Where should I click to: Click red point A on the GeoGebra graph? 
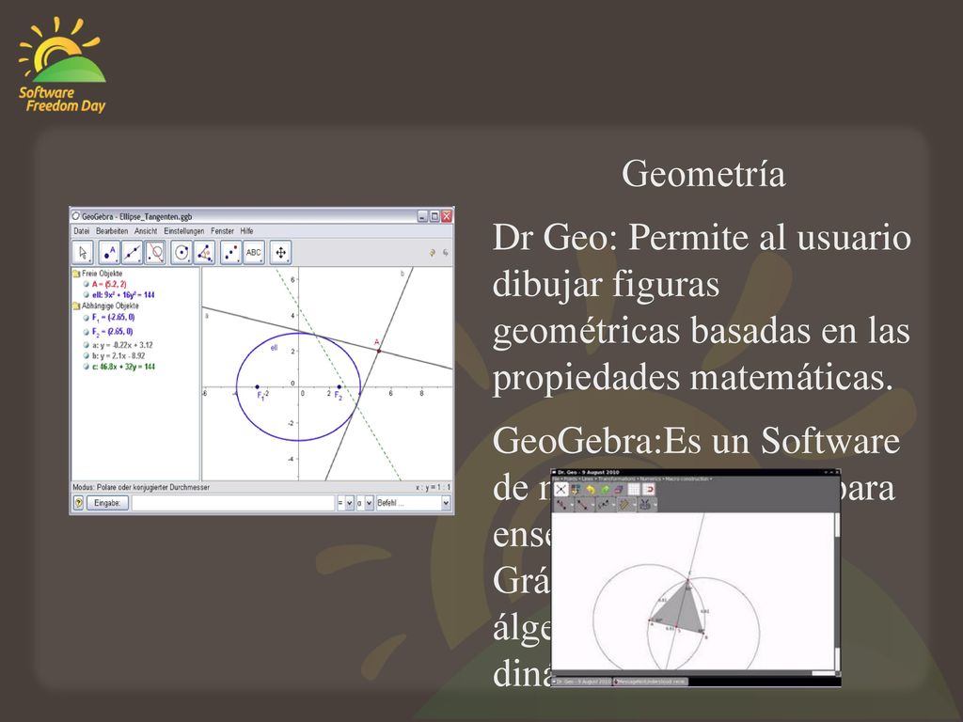point(379,352)
